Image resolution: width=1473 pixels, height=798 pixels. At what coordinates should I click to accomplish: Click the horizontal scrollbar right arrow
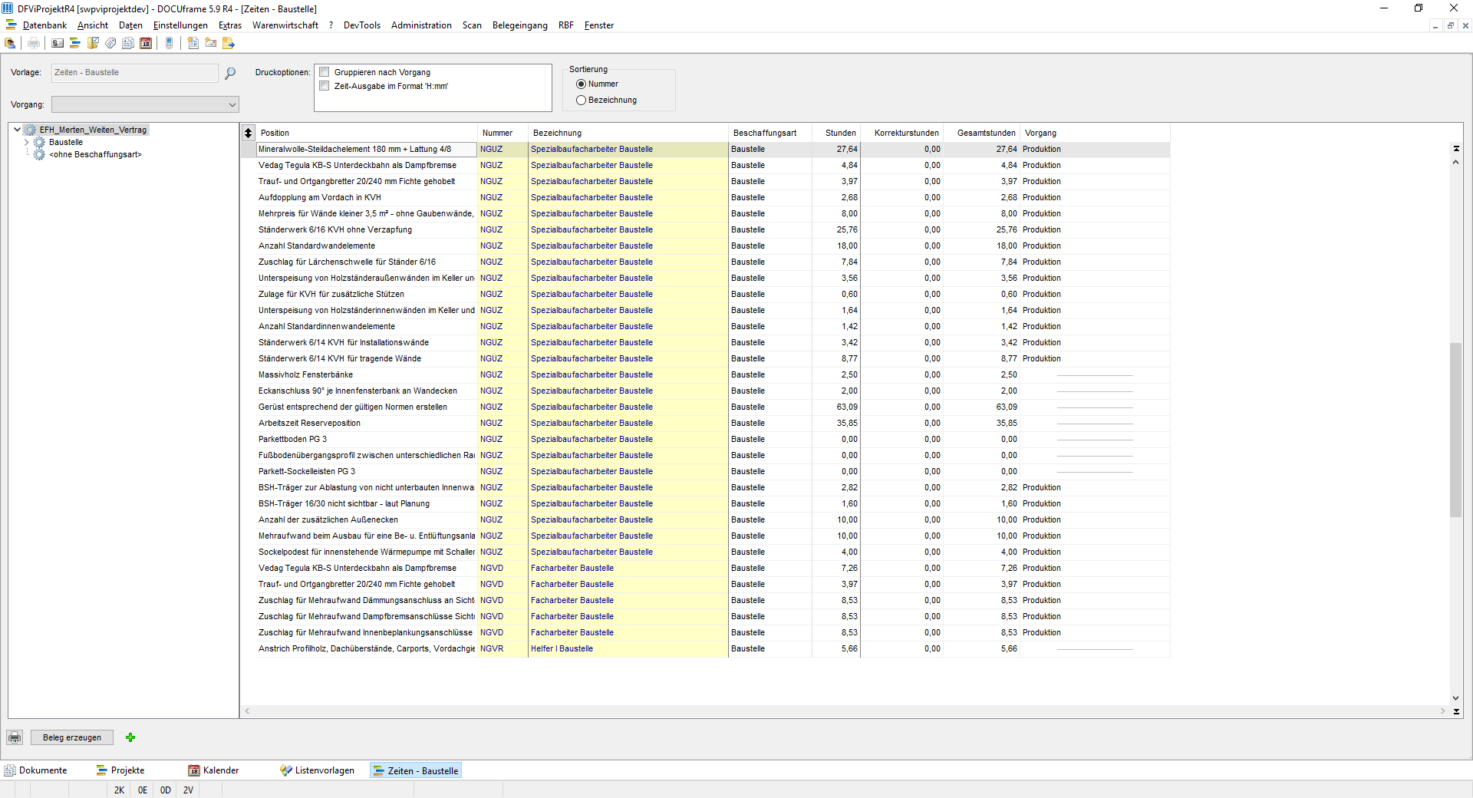click(1443, 711)
